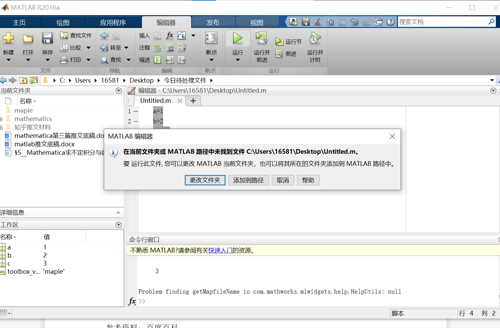The image size is (500, 328).
Task: Open the Getting Started (快速入门) link
Action: pyautogui.click(x=220, y=250)
